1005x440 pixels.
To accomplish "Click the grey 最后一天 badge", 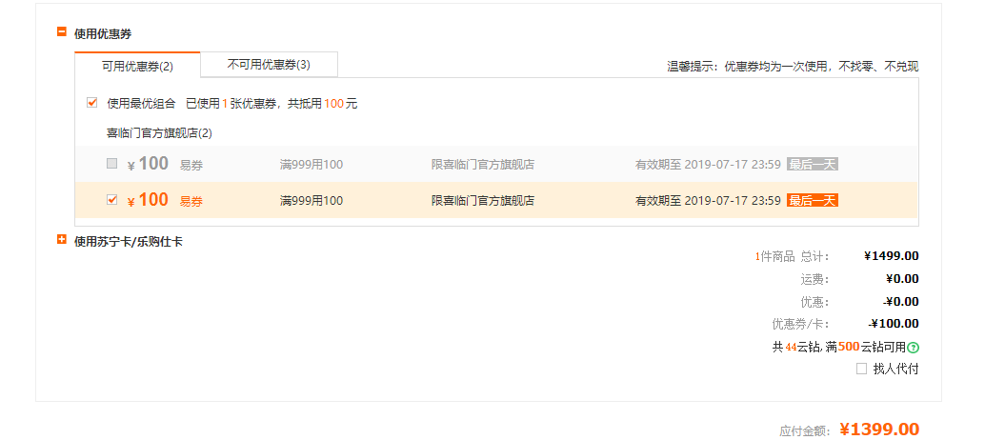I will 812,165.
